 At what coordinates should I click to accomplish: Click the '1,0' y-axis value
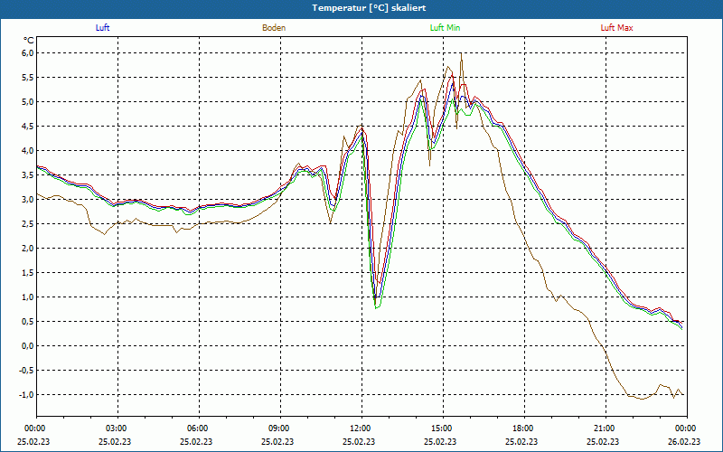point(28,297)
